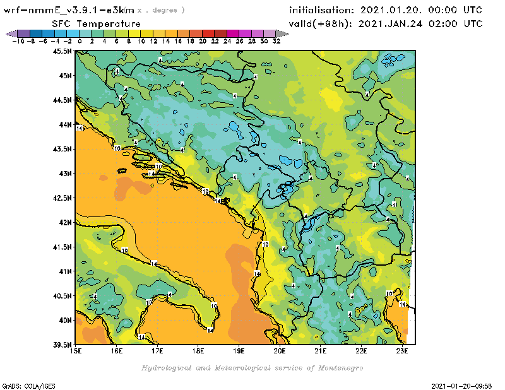Click the '43N' latitude axis label
The image size is (505, 390).
[65, 174]
